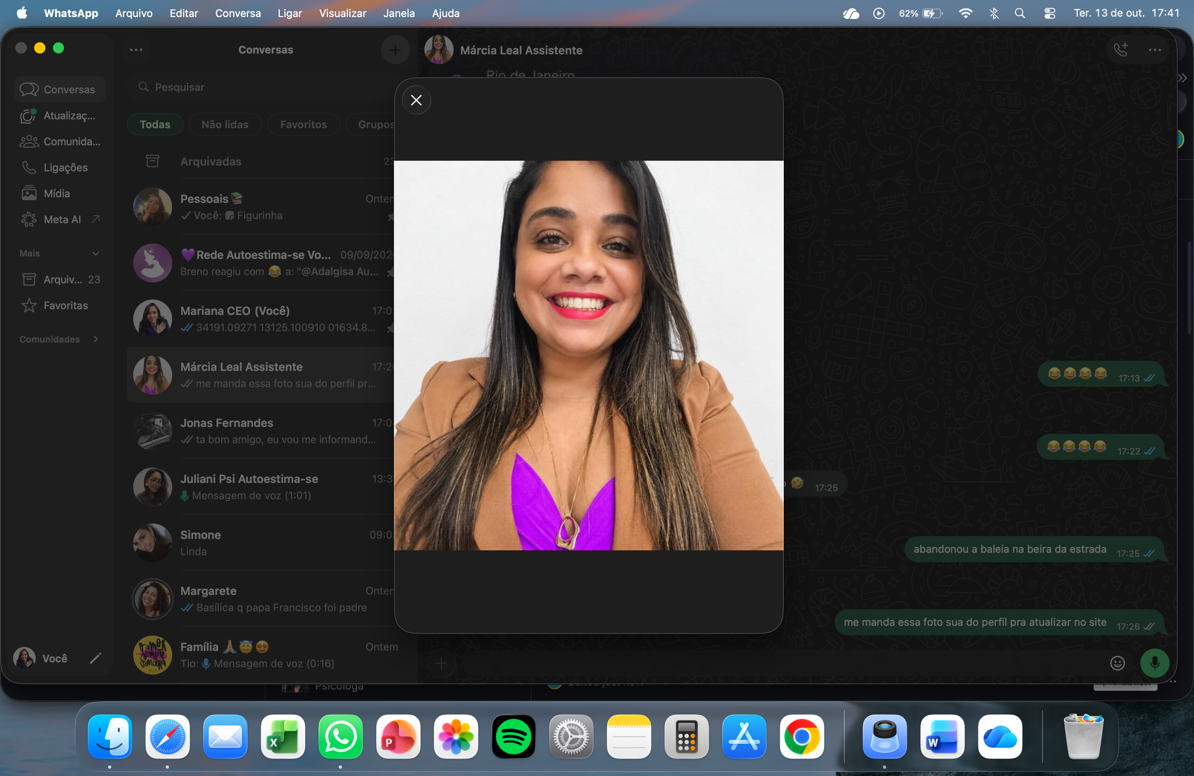
Task: Open the Margarete conversation
Action: pos(261,599)
